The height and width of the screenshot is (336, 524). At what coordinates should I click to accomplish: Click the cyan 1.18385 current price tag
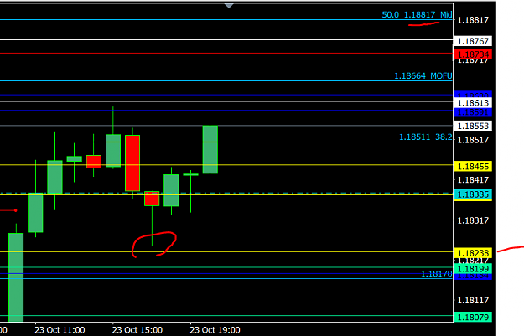[x=473, y=194]
